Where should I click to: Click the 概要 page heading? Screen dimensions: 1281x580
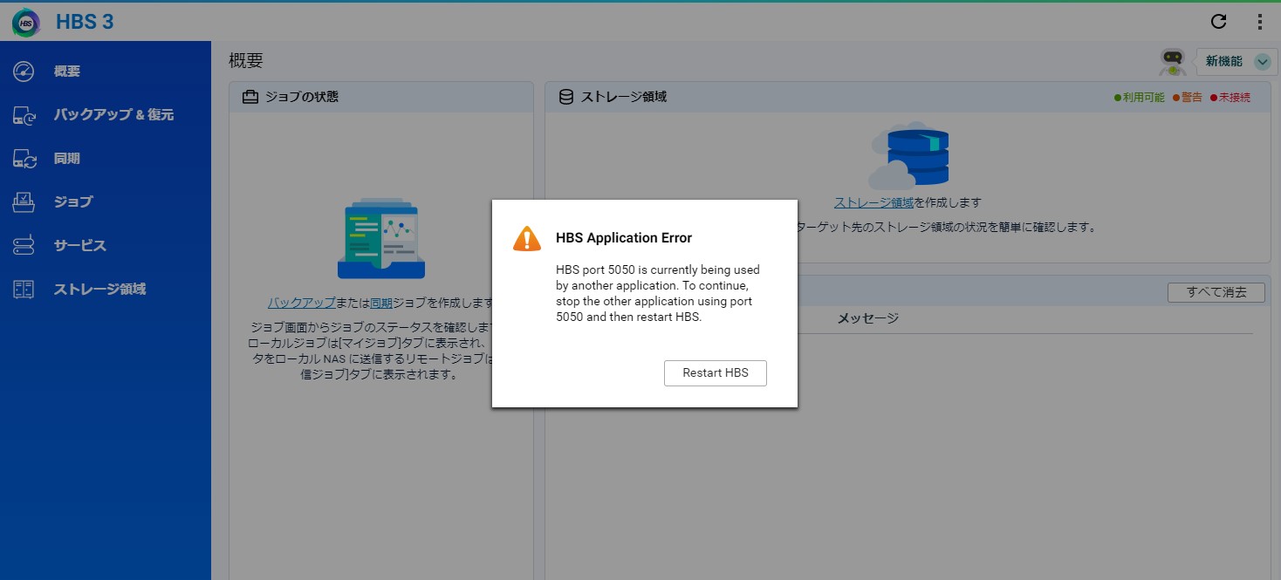(x=246, y=61)
